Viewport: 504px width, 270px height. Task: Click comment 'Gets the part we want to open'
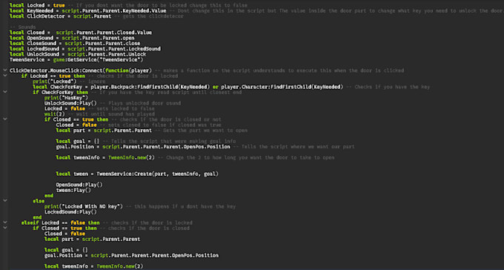pos(201,131)
